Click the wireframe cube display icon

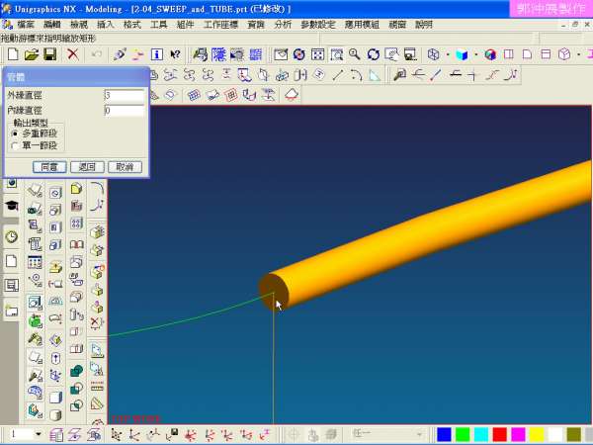pyautogui.click(x=434, y=54)
